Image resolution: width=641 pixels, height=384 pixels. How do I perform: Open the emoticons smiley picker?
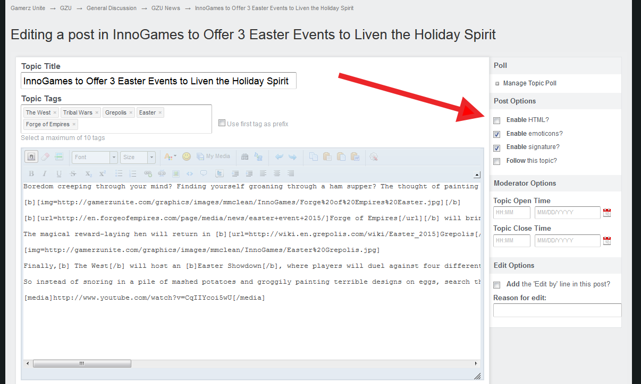(187, 156)
